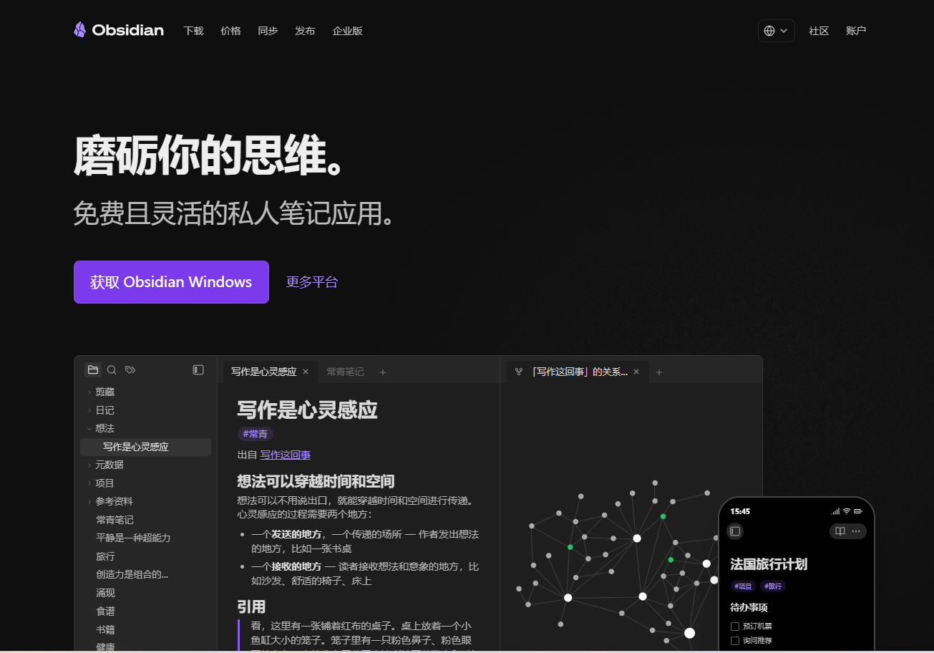Viewport: 934px width, 653px height.
Task: Click the graph icon on the relations tab
Action: (x=519, y=372)
